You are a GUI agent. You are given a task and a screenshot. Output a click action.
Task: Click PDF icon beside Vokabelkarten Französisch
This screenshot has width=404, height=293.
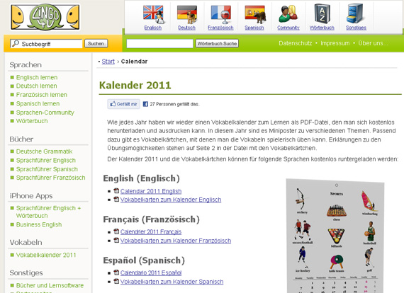coord(116,240)
